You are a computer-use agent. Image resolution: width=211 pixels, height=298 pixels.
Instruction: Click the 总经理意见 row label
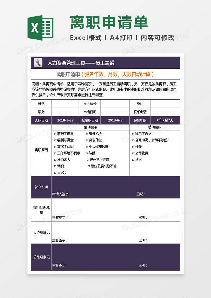tap(41, 257)
